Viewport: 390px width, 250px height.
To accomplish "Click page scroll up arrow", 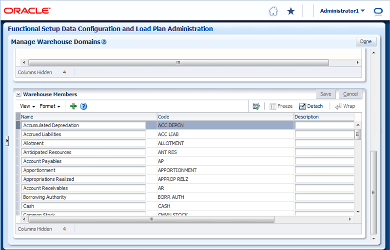I will click(373, 53).
